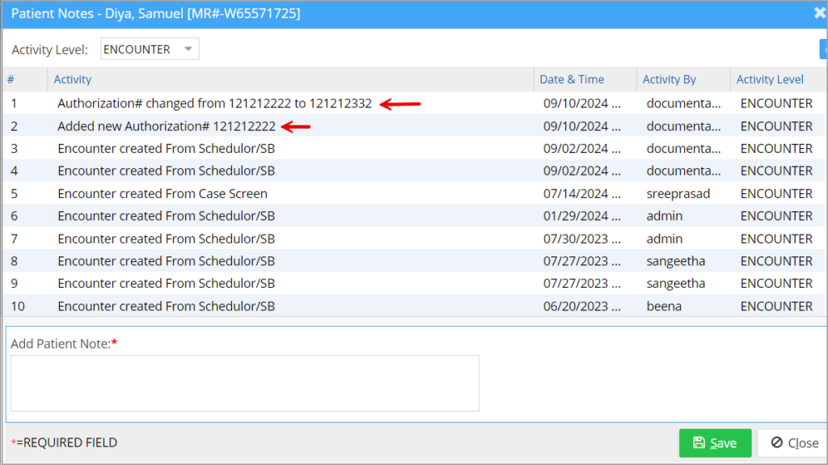Click the Activity Level column header
The image size is (828, 465).
[770, 79]
